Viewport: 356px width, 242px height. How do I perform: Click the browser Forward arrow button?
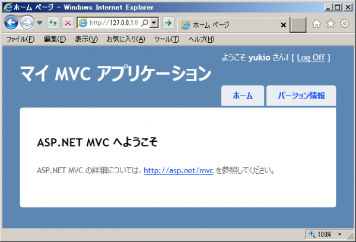pyautogui.click(x=27, y=23)
